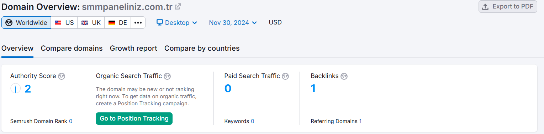544x134 pixels.
Task: Click the Export to PDF button
Action: point(508,7)
